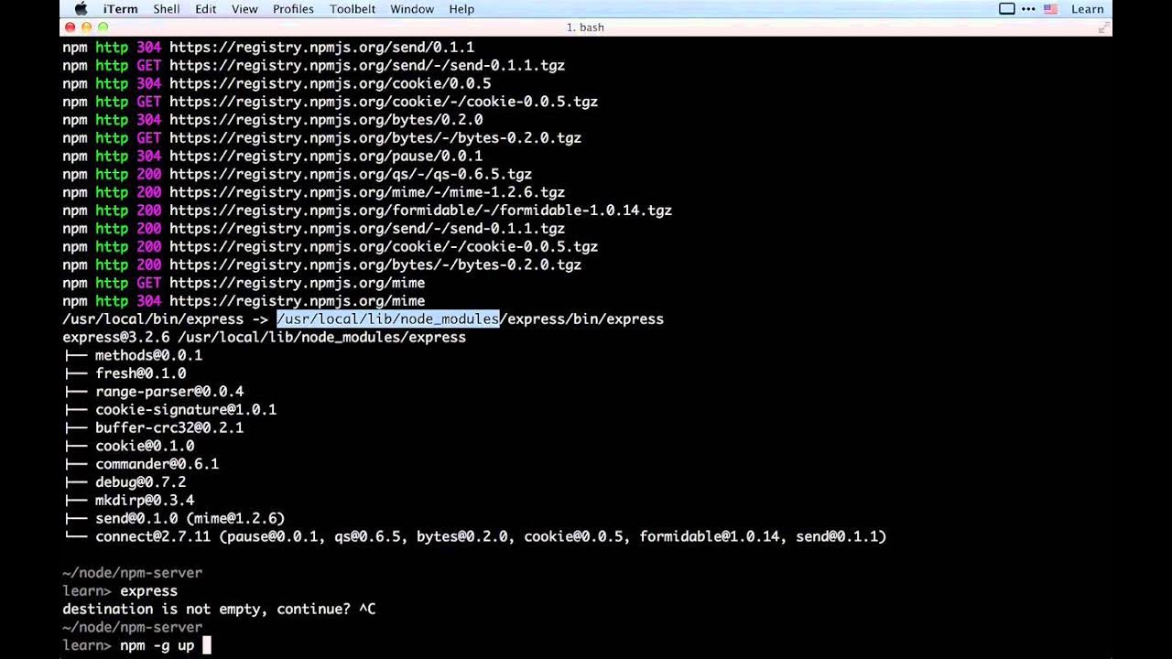Click the bytes/0.2.0 registry URL
Viewport: 1172px width, 659px height.
(326, 120)
